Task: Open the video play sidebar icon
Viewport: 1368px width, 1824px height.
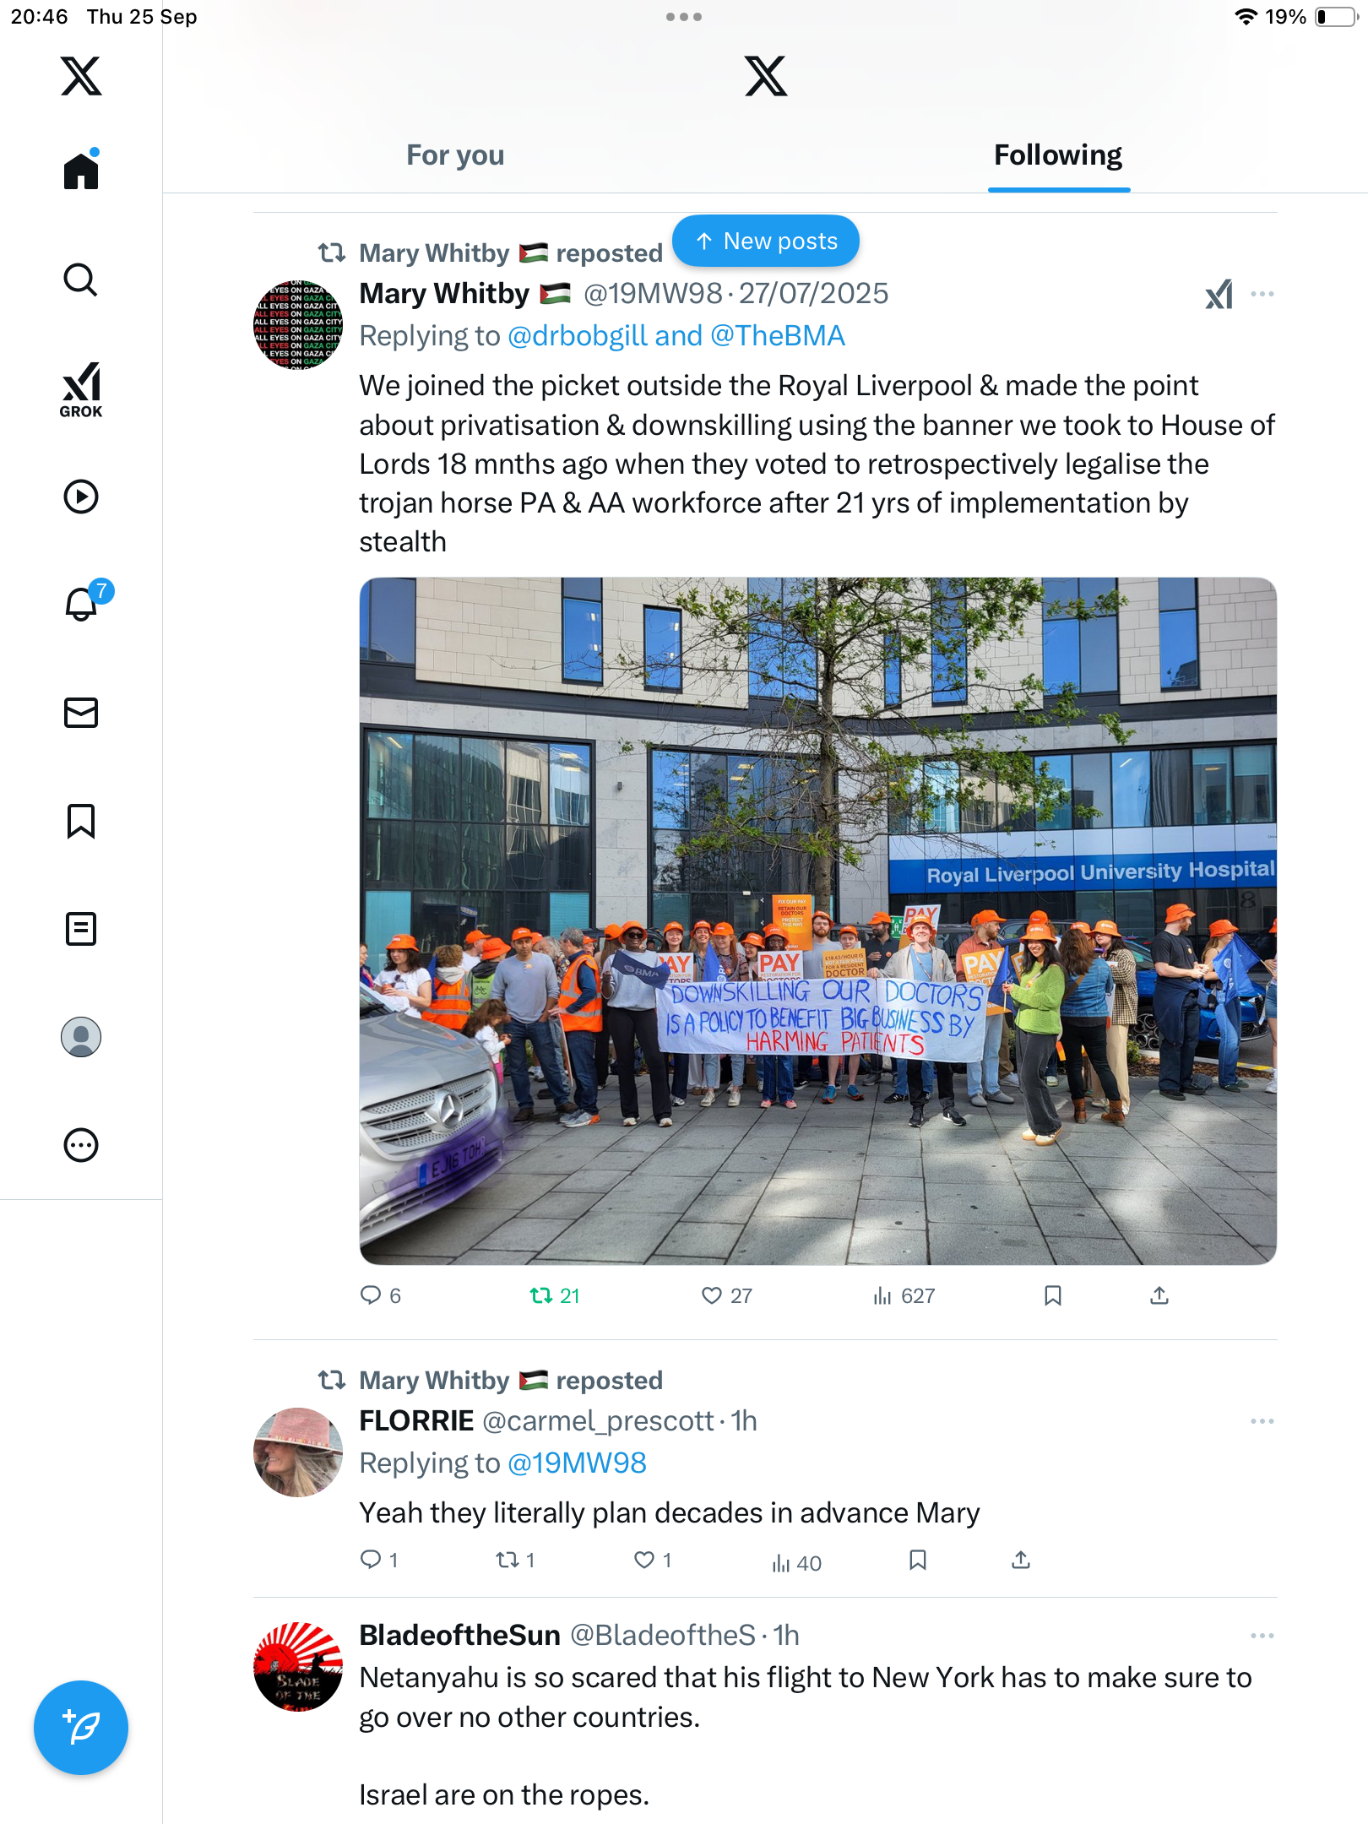Action: 81,497
